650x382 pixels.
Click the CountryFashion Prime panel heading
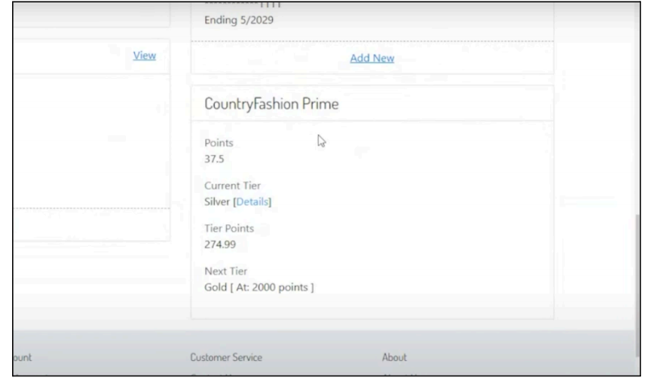(x=272, y=103)
